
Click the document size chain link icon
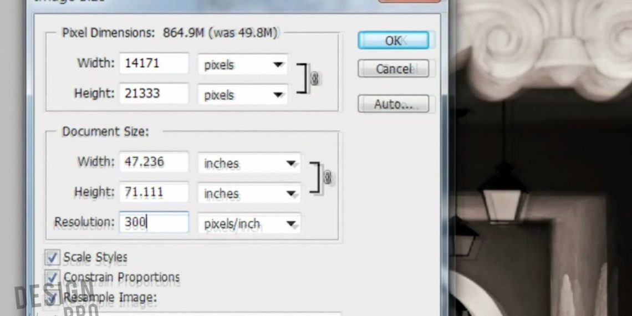coord(328,178)
